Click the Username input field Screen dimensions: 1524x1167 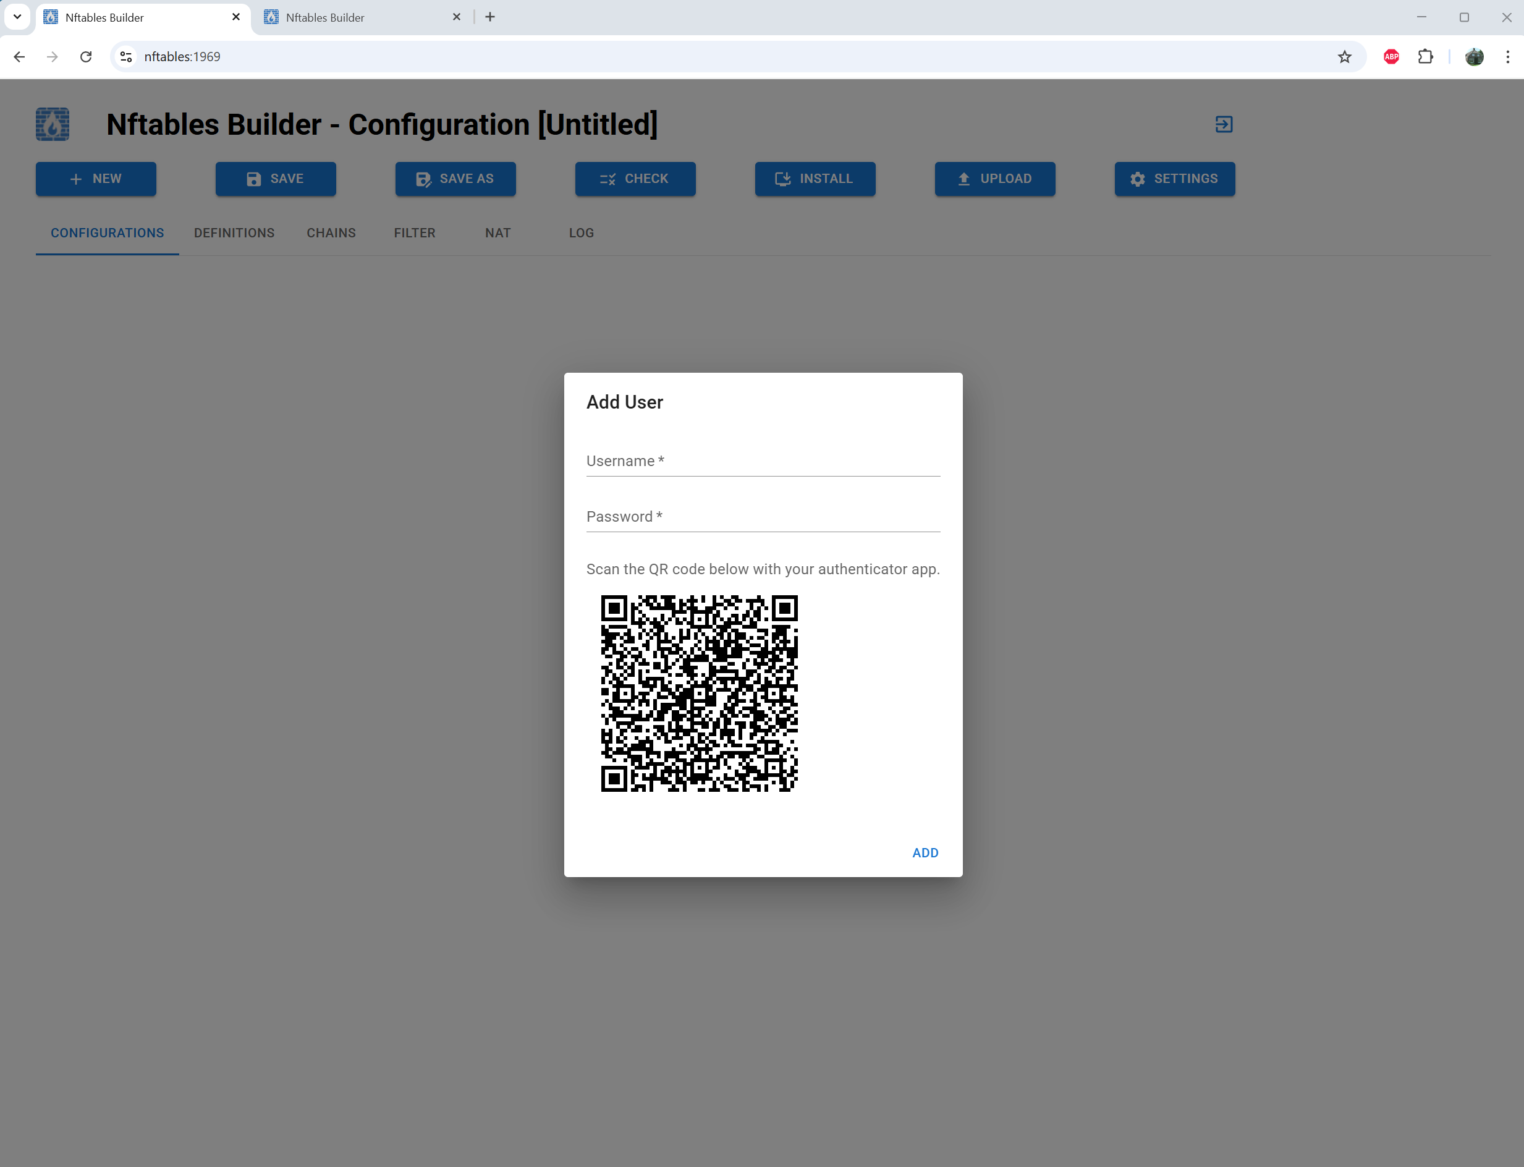point(762,460)
